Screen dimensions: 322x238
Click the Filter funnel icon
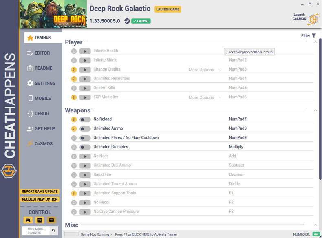(314, 36)
